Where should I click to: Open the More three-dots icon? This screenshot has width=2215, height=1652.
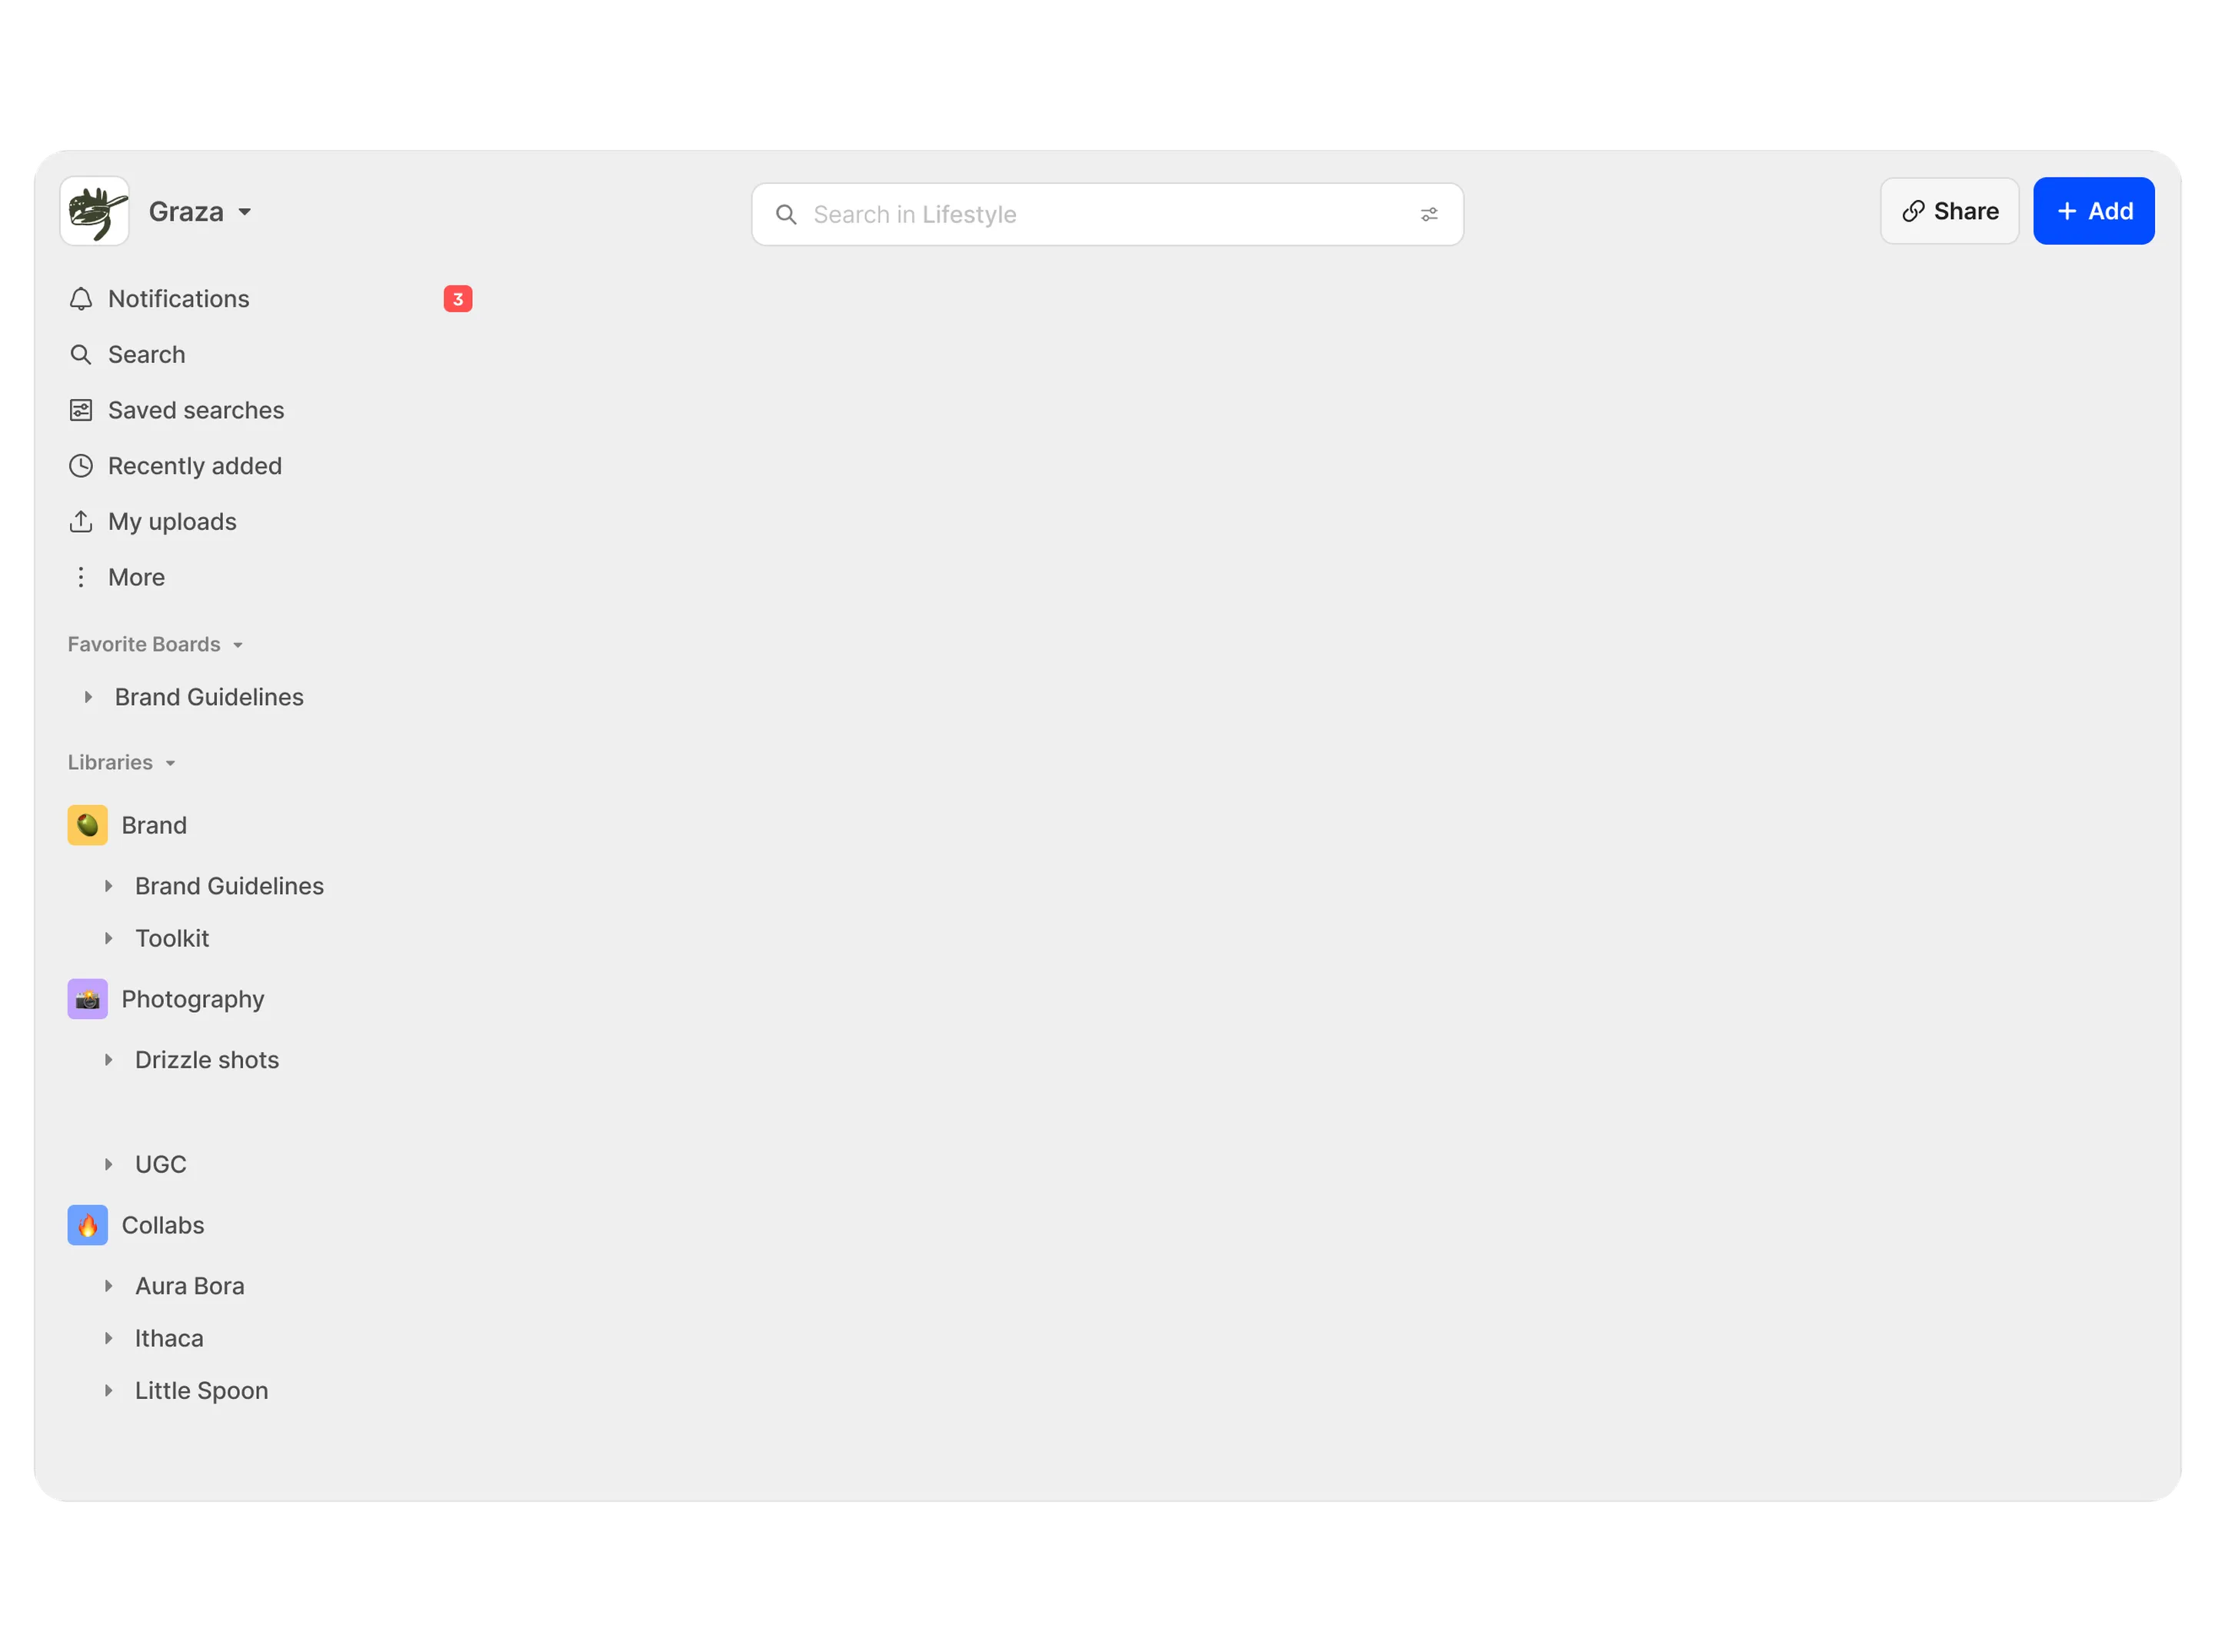[x=81, y=577]
